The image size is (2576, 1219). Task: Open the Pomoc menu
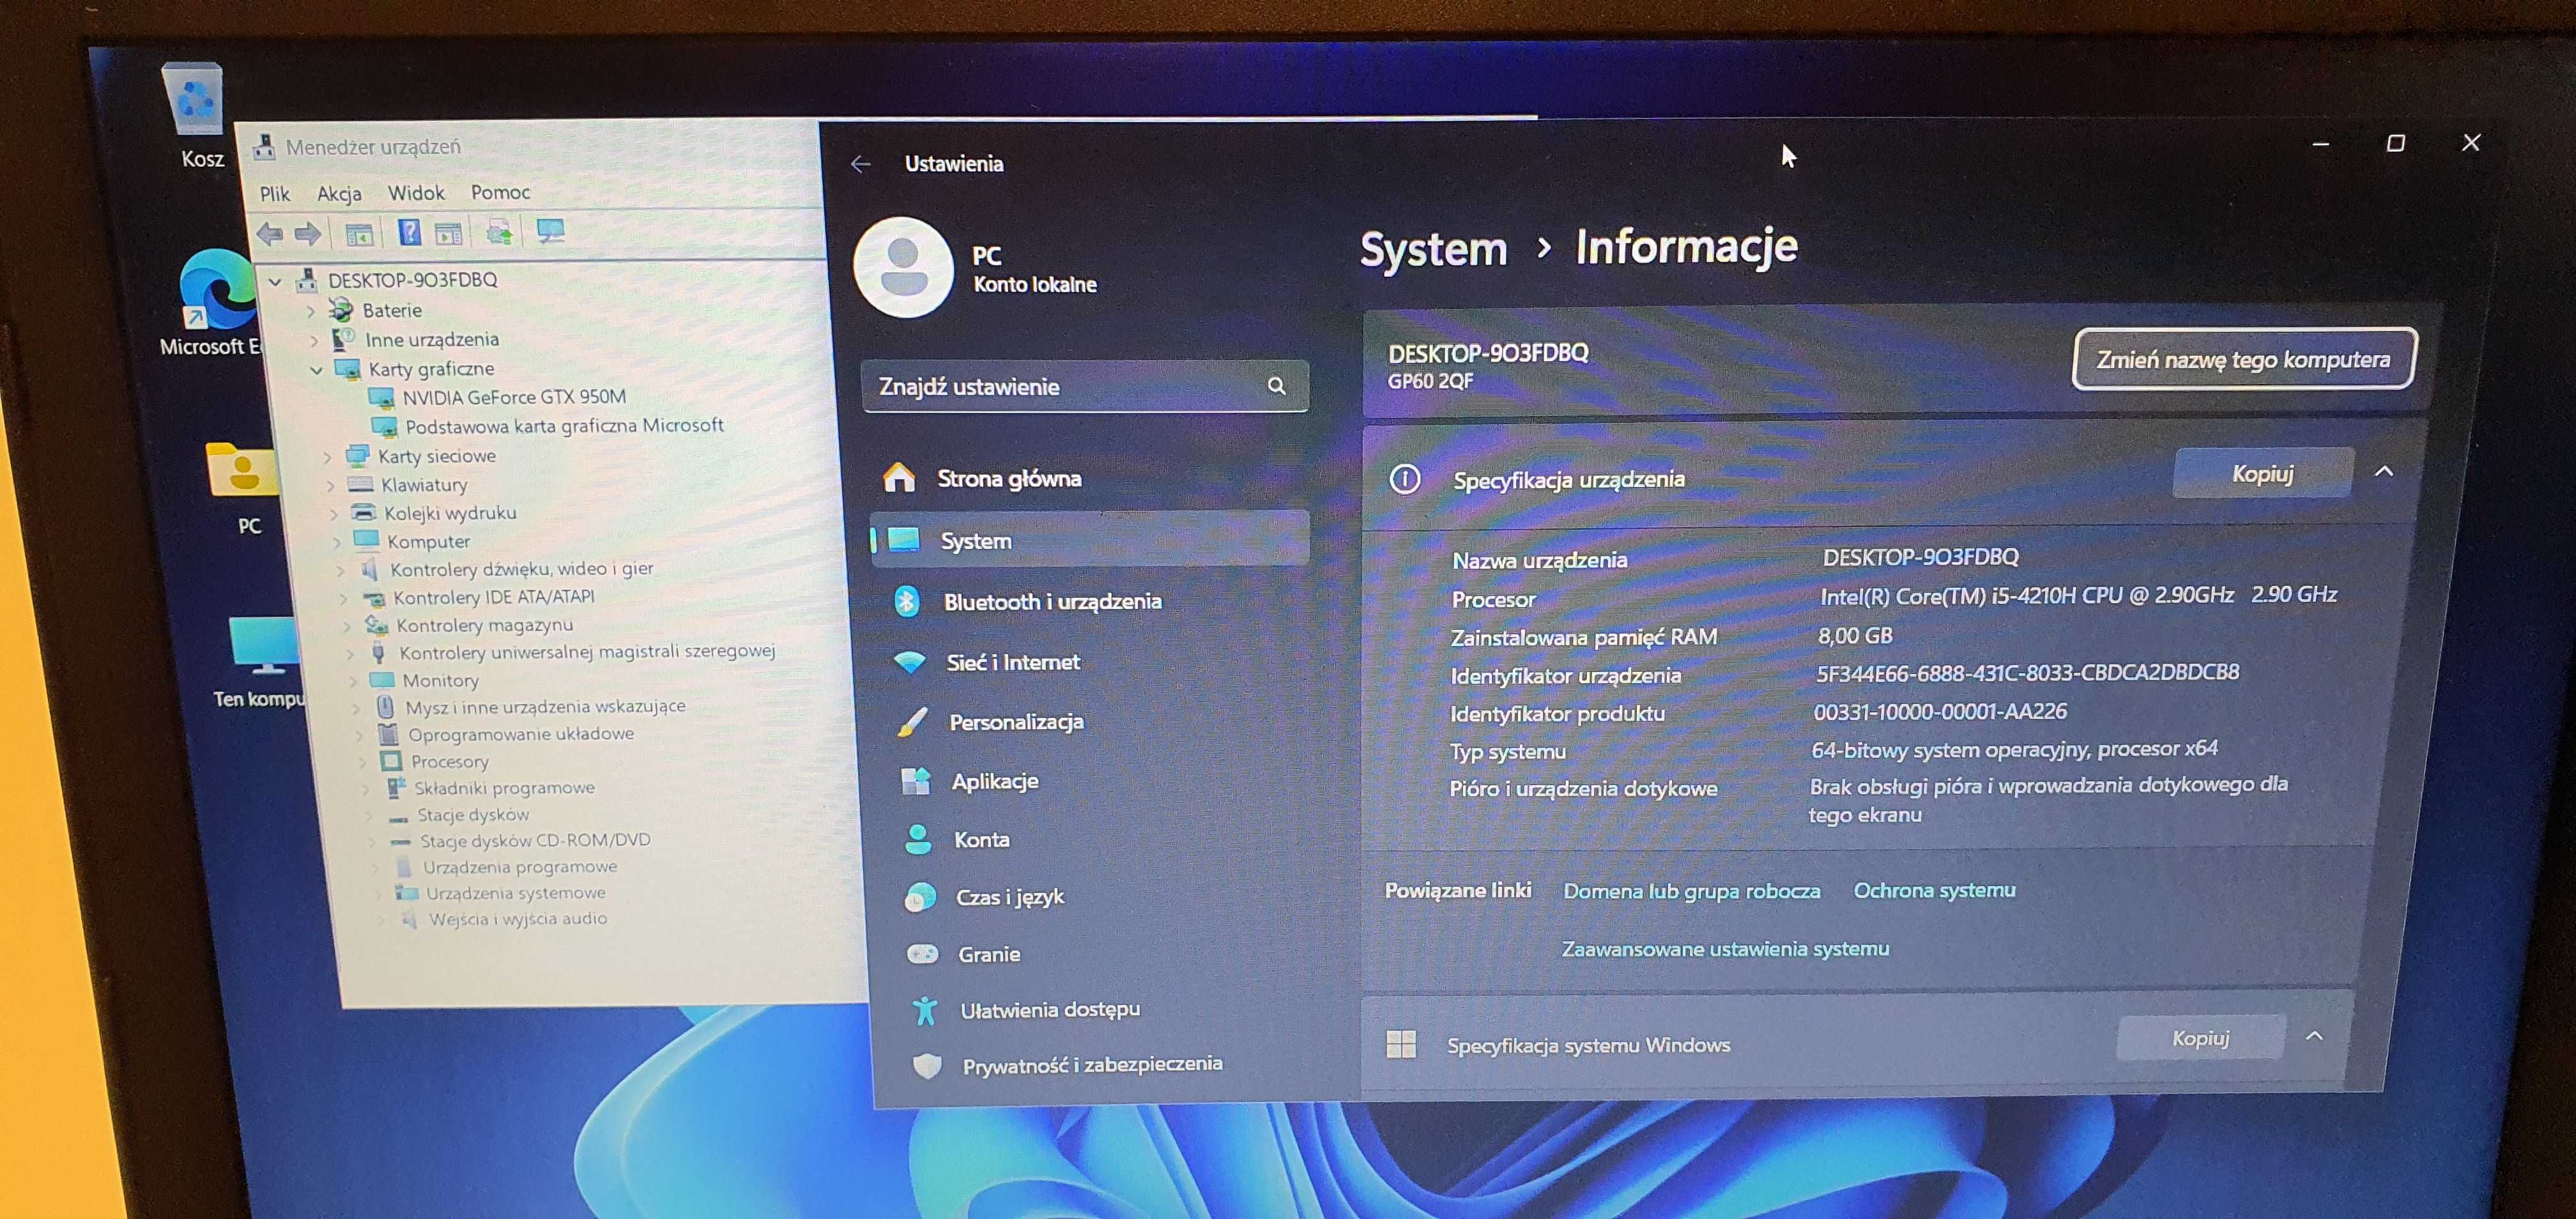(500, 191)
